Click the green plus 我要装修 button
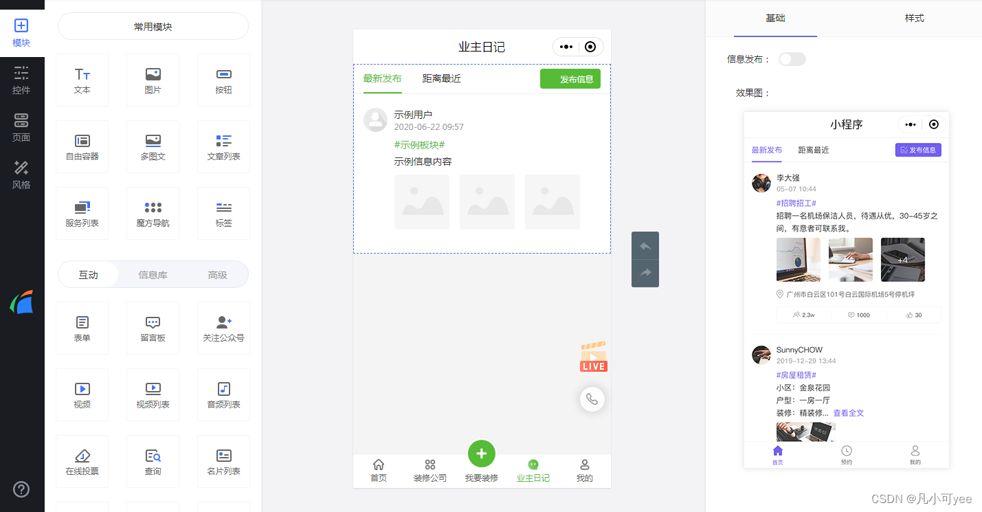982x512 pixels. (481, 454)
